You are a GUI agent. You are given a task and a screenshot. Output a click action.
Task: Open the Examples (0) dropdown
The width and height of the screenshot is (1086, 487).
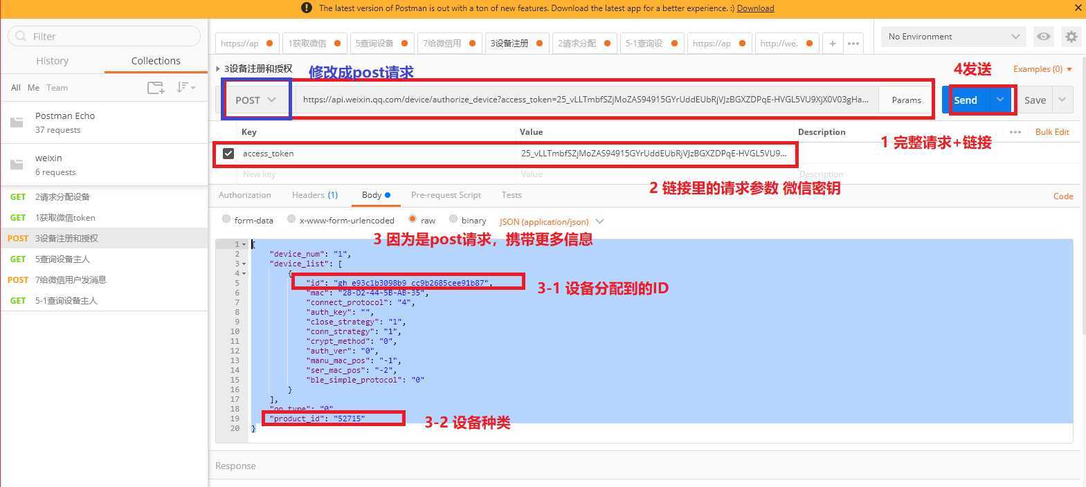click(1042, 68)
